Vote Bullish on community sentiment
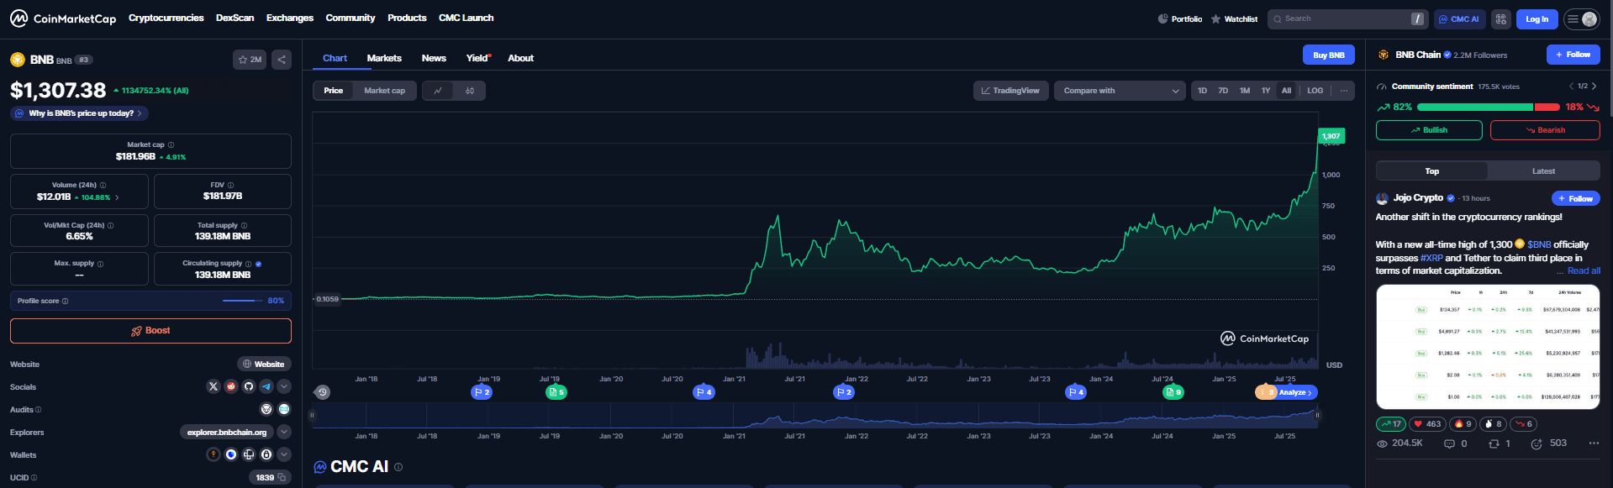This screenshot has height=488, width=1613. 1429,130
